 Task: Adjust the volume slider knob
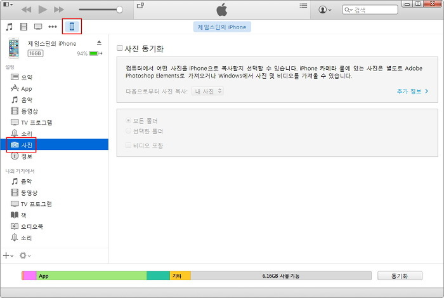pyautogui.click(x=119, y=10)
